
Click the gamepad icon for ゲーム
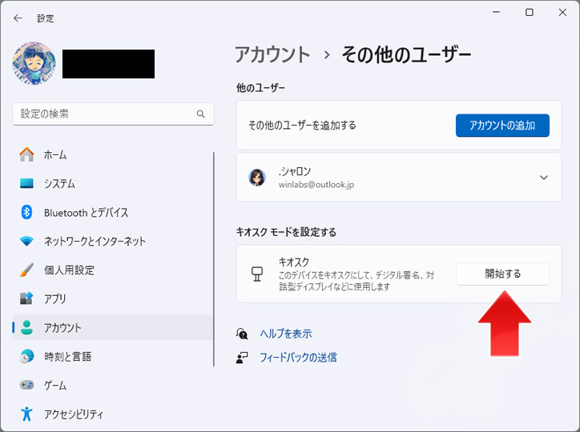click(x=26, y=385)
